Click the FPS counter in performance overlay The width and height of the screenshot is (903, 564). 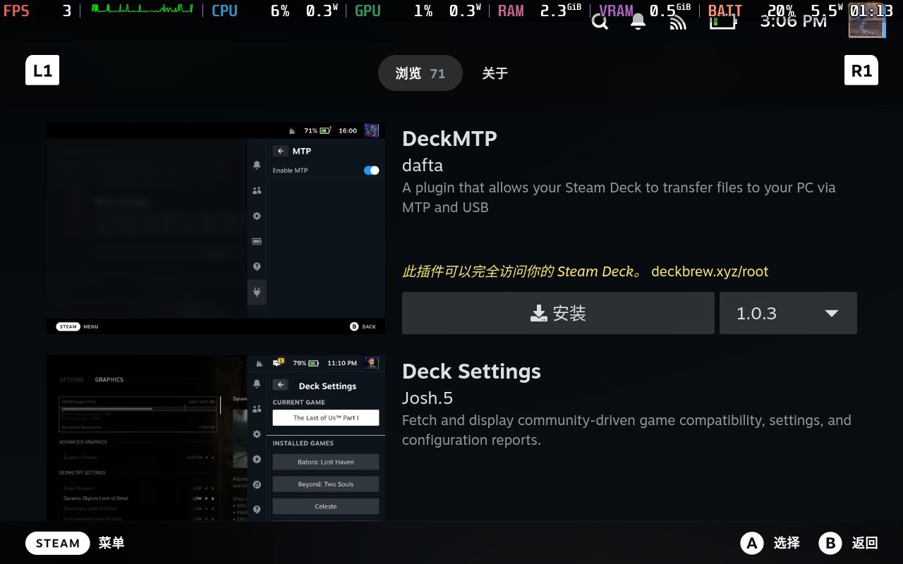(38, 11)
